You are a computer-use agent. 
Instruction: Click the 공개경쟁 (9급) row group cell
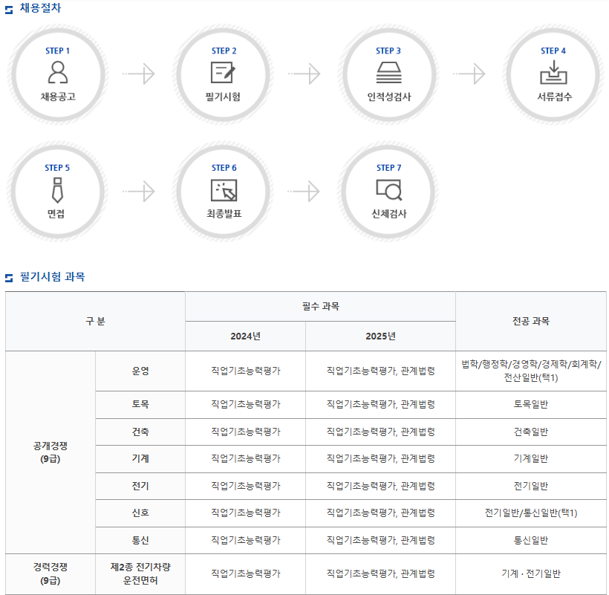[x=50, y=452]
